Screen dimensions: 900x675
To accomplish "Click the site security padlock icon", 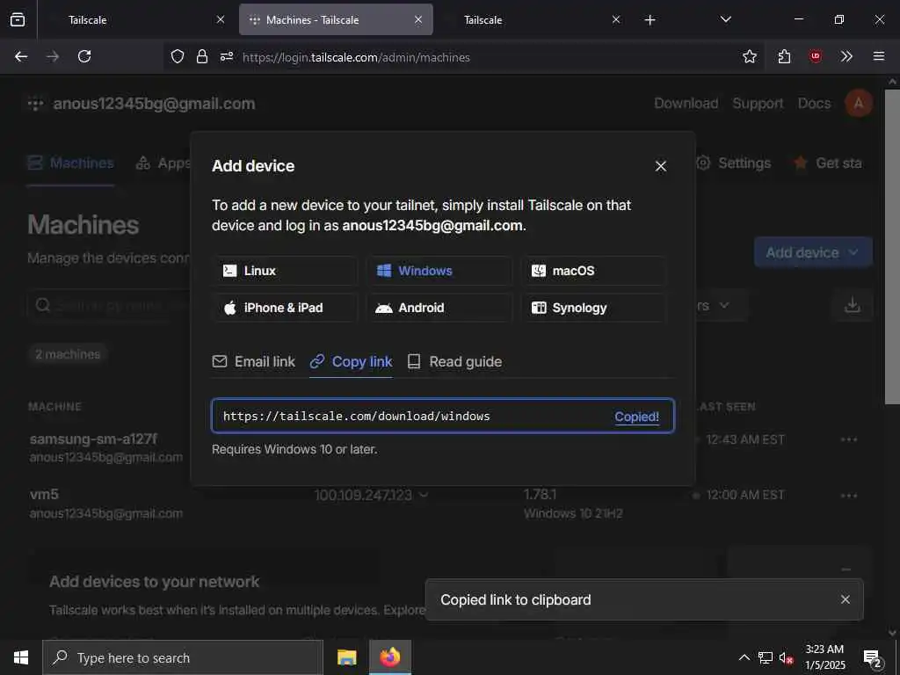I will point(202,56).
